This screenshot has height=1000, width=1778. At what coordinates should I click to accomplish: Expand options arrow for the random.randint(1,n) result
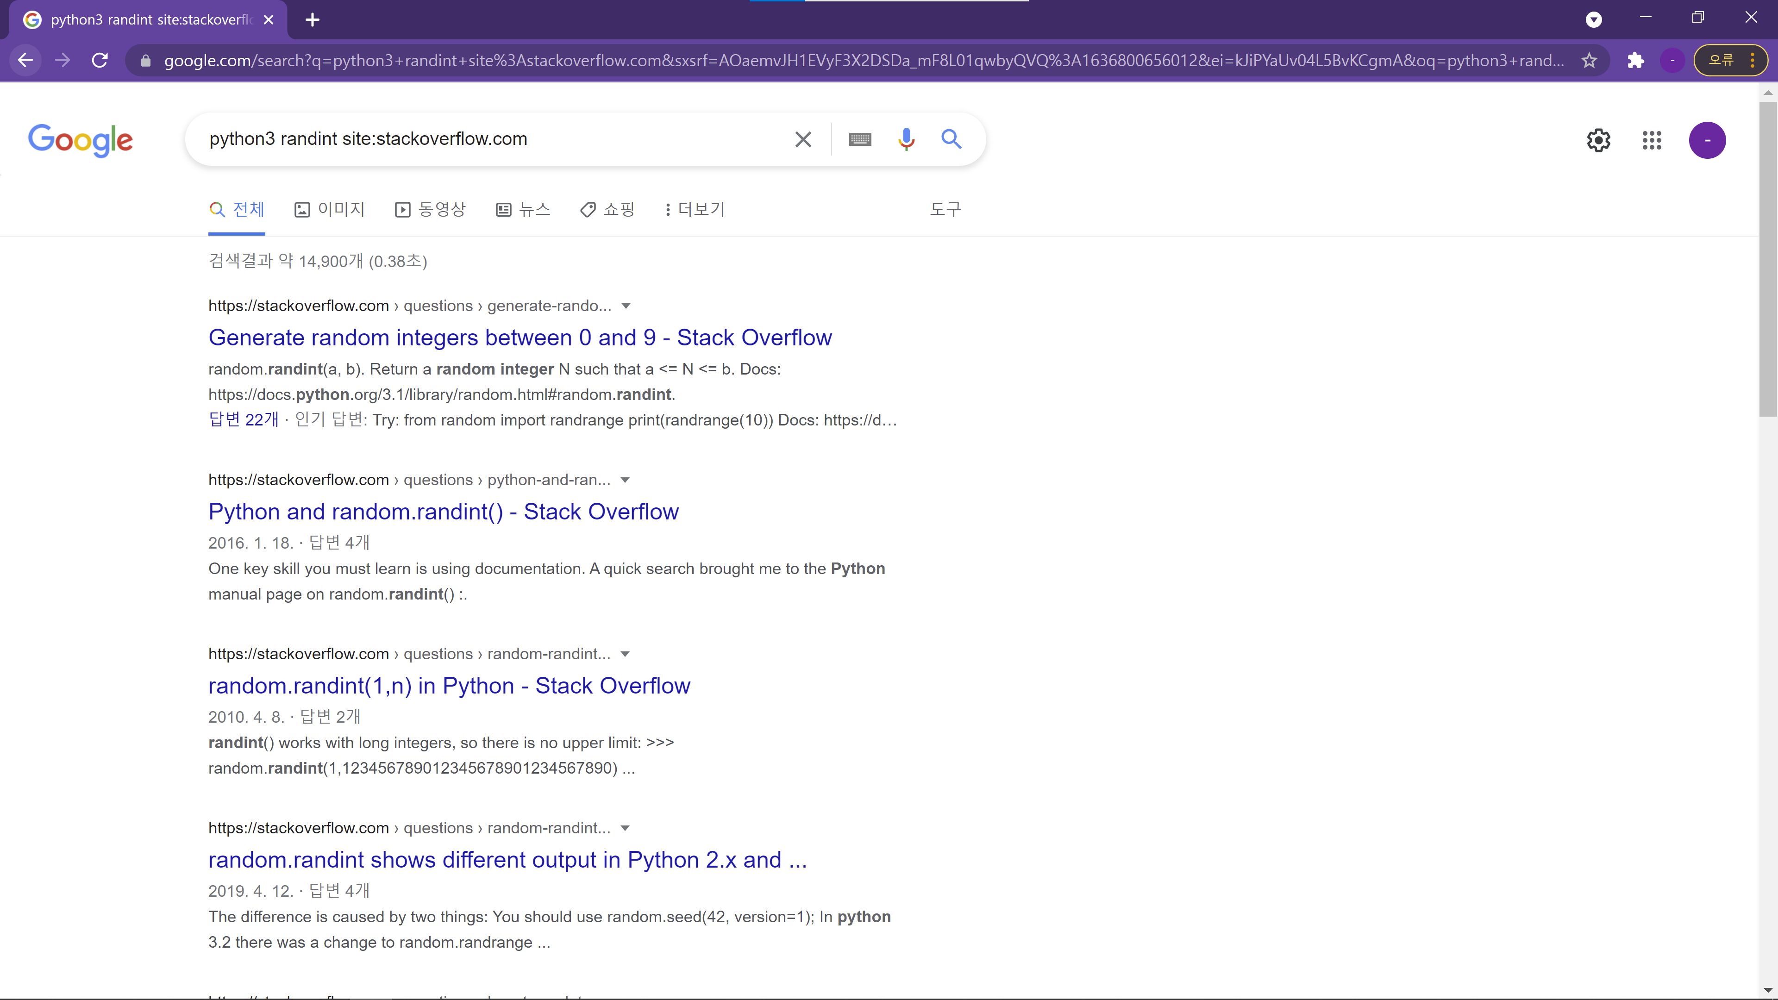click(x=626, y=654)
